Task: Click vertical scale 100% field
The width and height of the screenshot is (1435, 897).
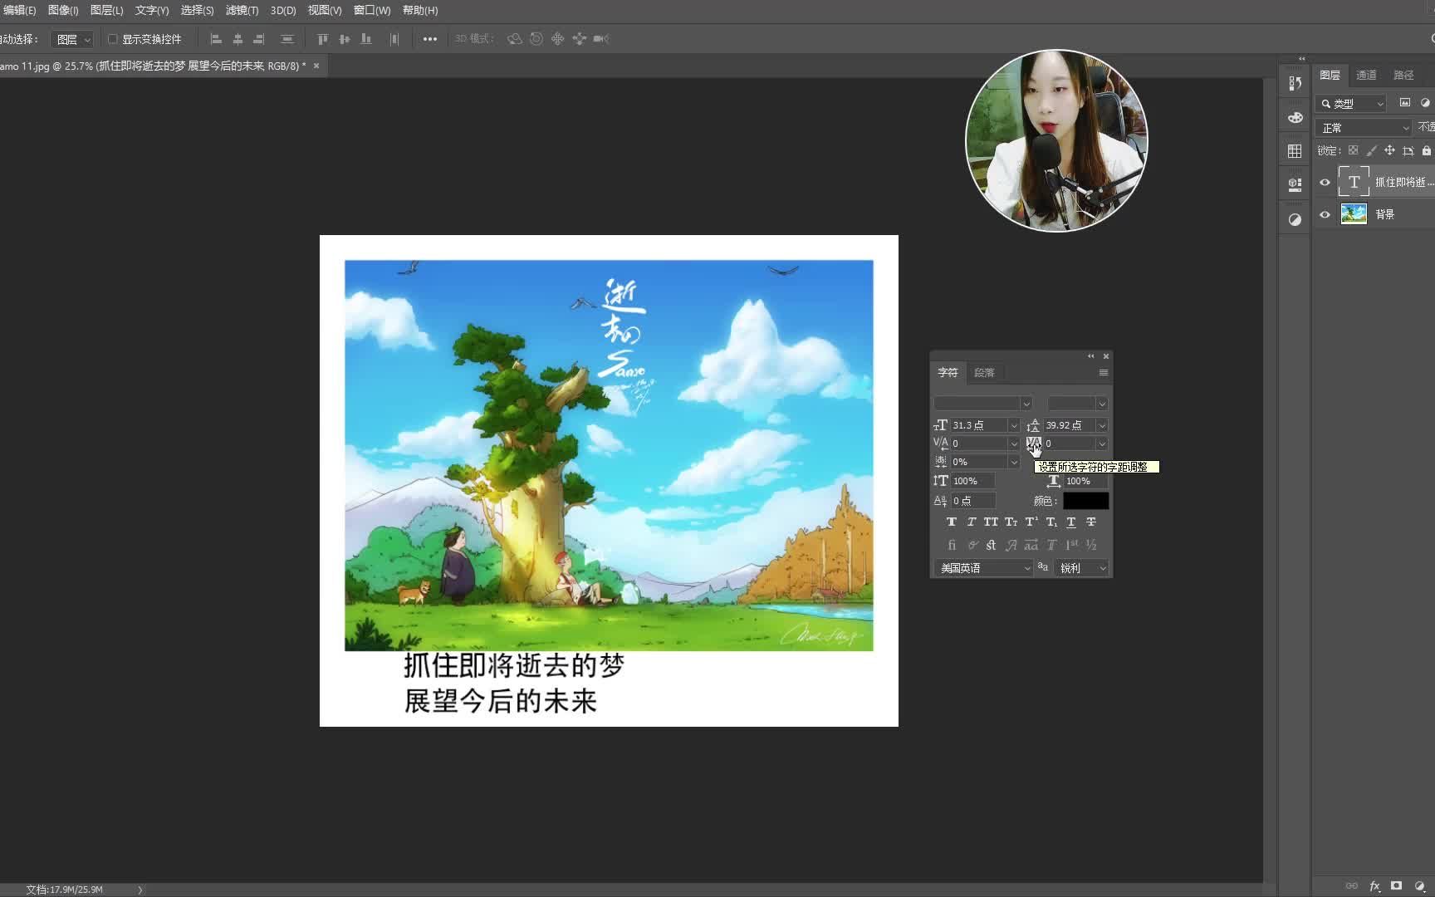Action: pos(972,481)
